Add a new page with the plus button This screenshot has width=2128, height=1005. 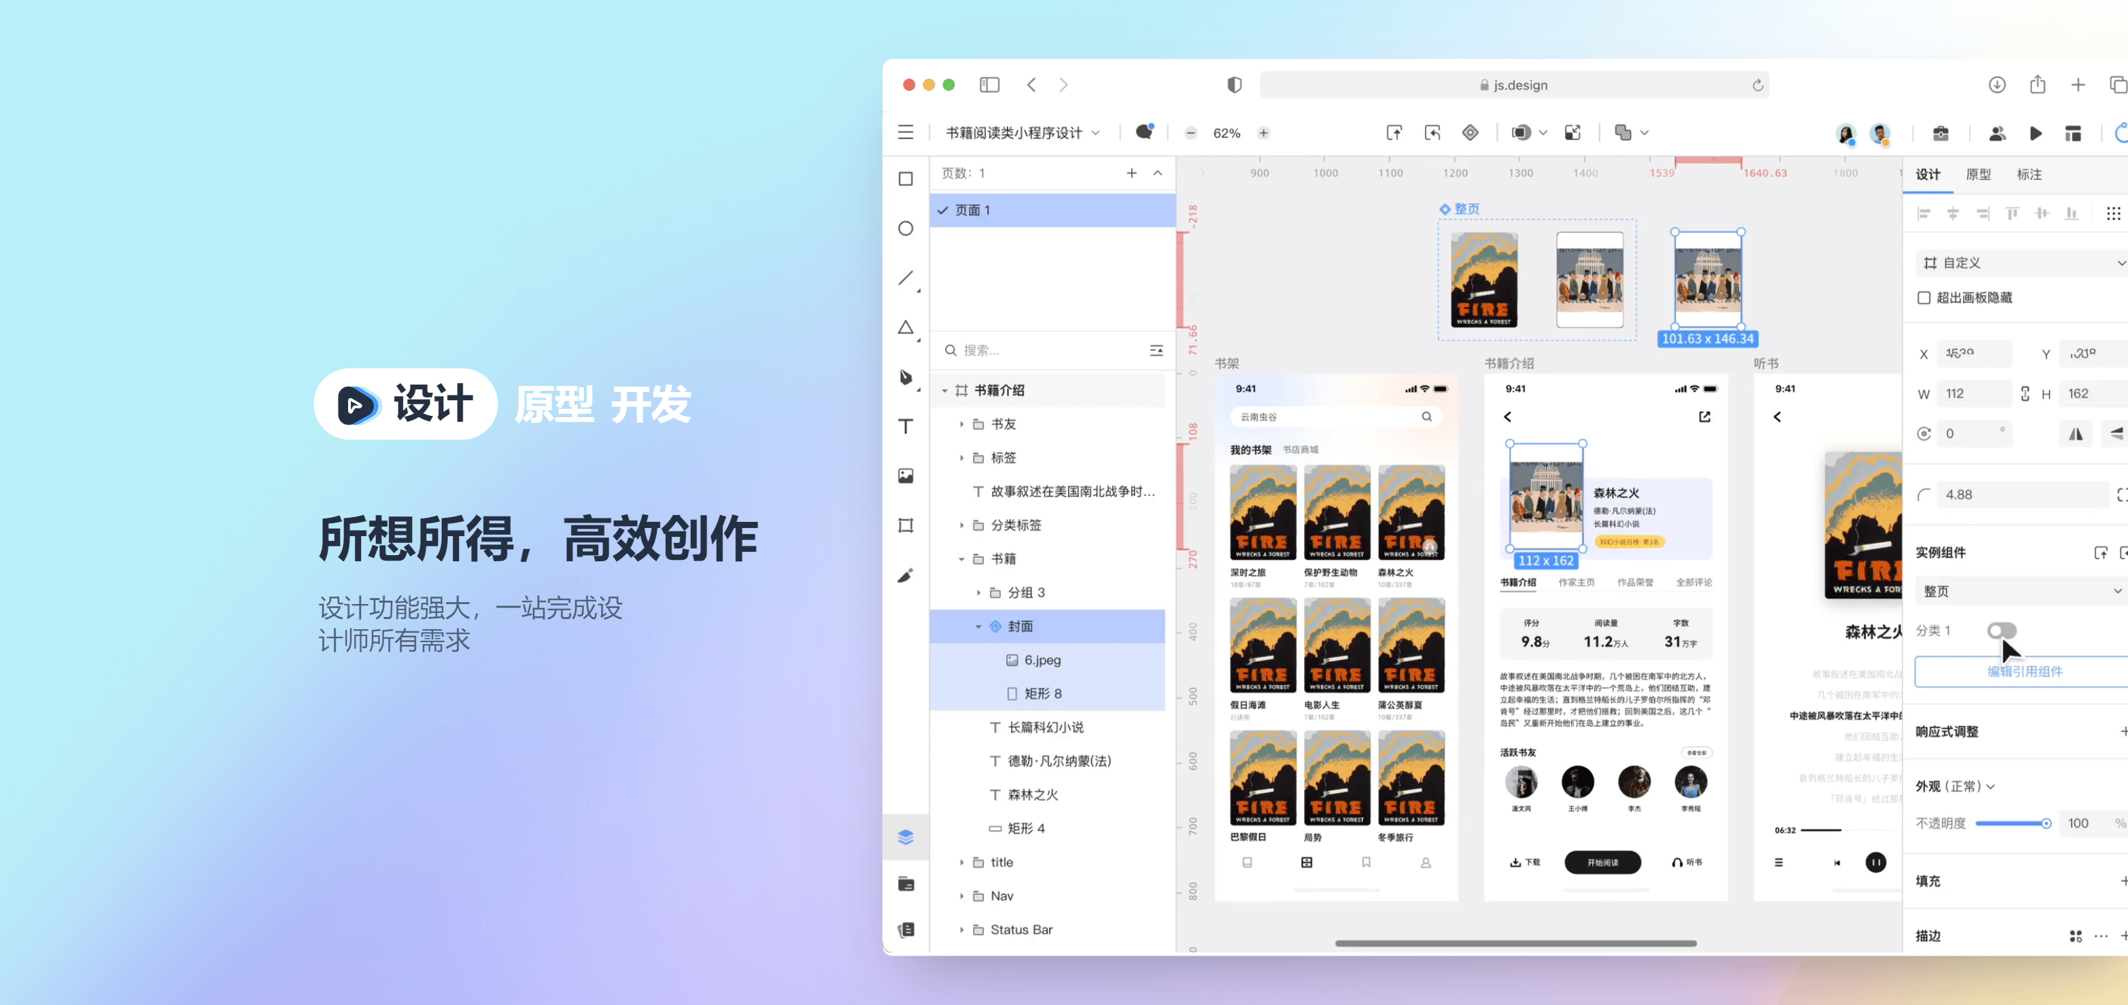(x=1132, y=173)
